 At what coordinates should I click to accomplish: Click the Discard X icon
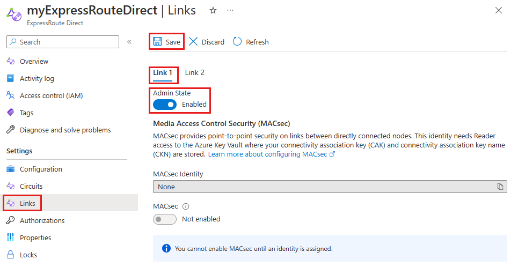193,42
